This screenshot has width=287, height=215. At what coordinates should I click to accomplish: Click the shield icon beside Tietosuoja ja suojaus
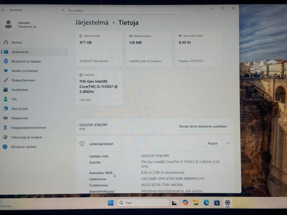pos(5,137)
